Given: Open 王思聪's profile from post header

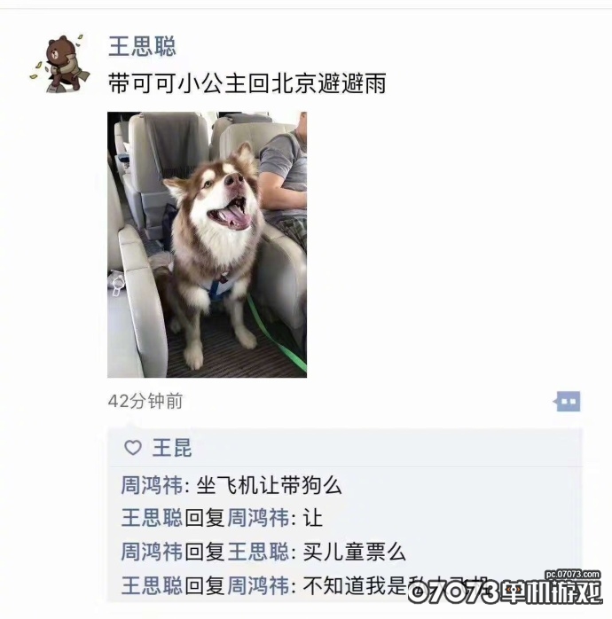Looking at the screenshot, I should 142,46.
